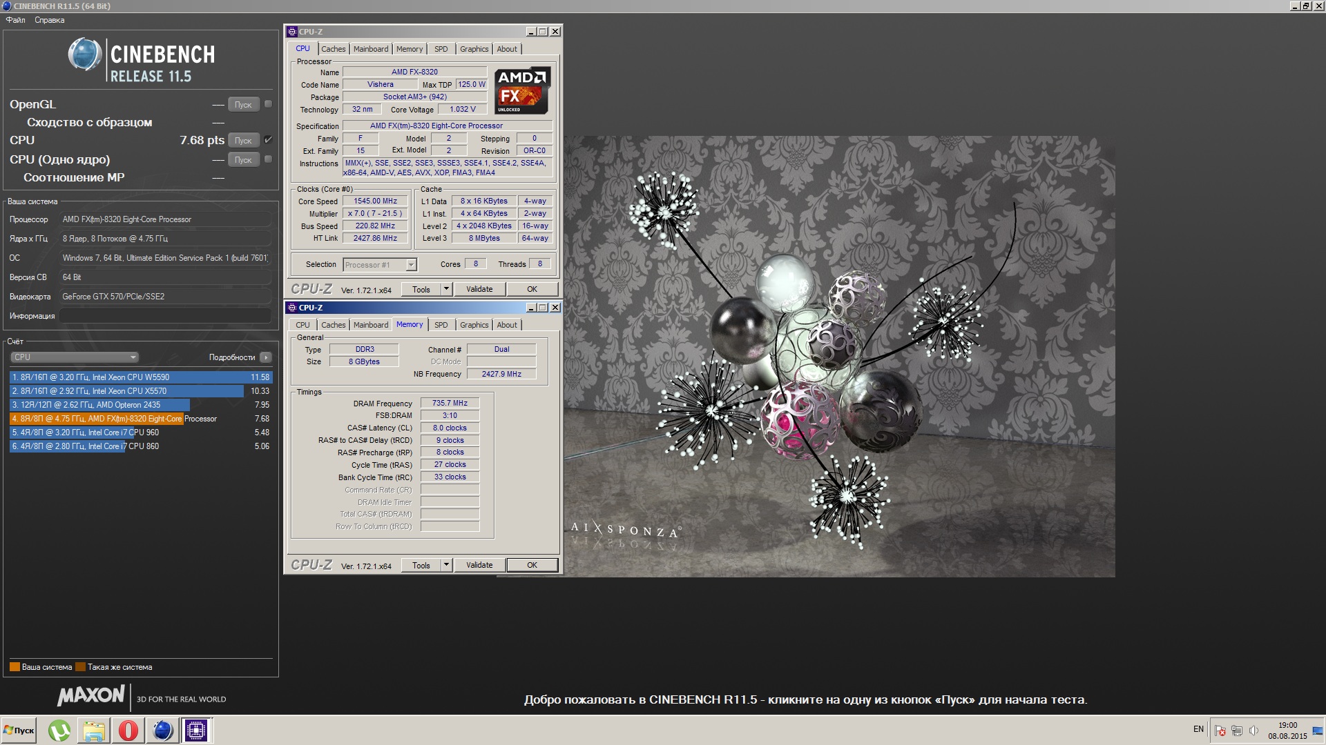Image resolution: width=1326 pixels, height=745 pixels.
Task: Select ranking row Intel Core i7 CPU 860
Action: (x=141, y=446)
